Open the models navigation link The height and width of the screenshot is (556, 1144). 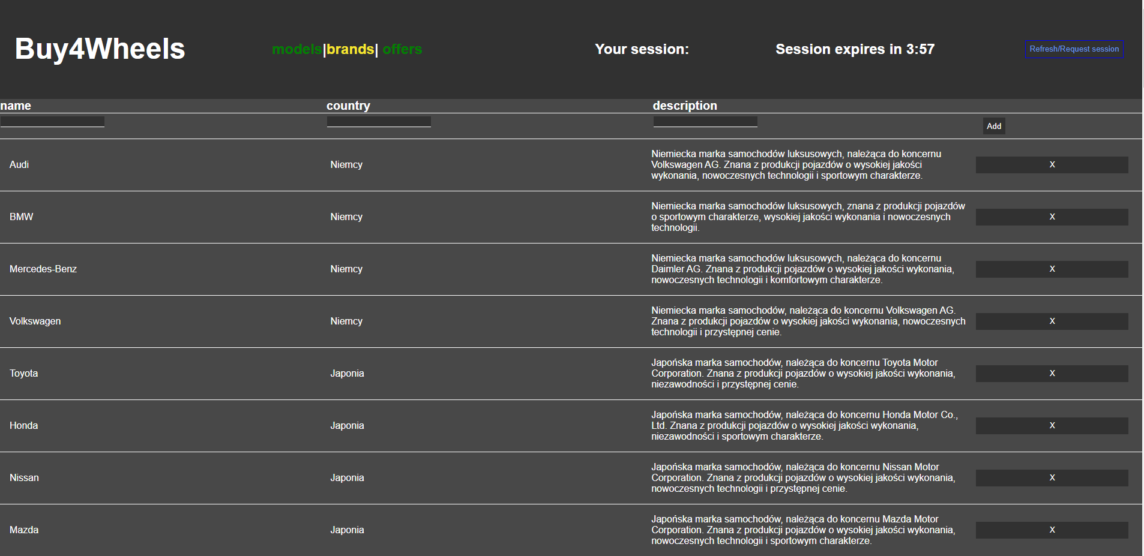point(297,49)
